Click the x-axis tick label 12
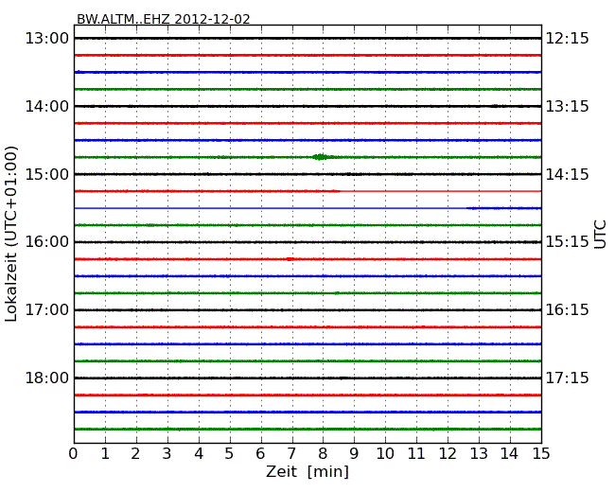This screenshot has width=615, height=492. tap(448, 454)
